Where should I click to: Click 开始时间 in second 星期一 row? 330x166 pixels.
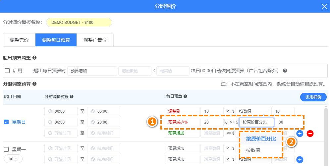tap(61, 159)
